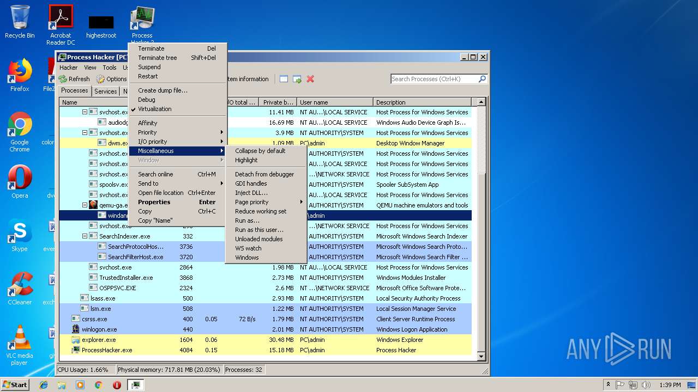Choose Properties from context menu
This screenshot has height=392, width=698.
coord(177,202)
